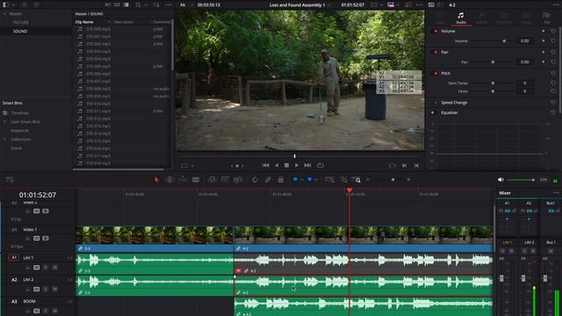Sort by the Clip Name column header
Image resolution: width=562 pixels, height=316 pixels.
click(84, 22)
